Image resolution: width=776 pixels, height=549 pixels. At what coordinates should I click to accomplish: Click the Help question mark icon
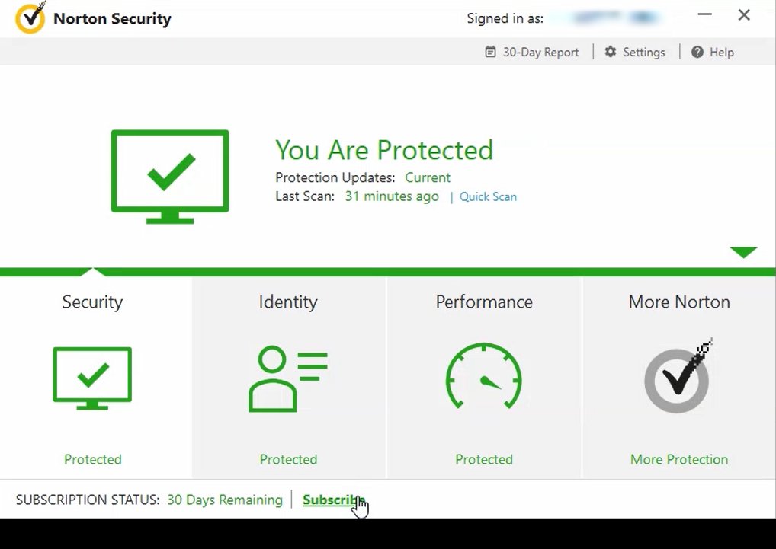[x=697, y=52]
